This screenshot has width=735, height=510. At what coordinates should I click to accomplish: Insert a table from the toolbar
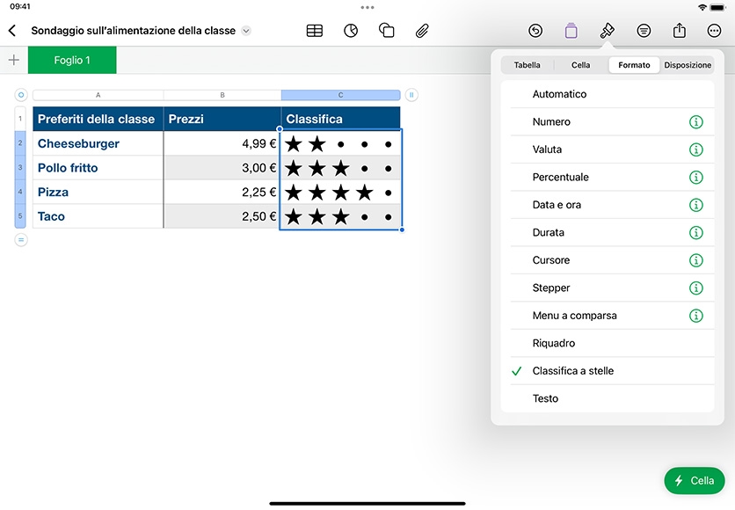(315, 31)
